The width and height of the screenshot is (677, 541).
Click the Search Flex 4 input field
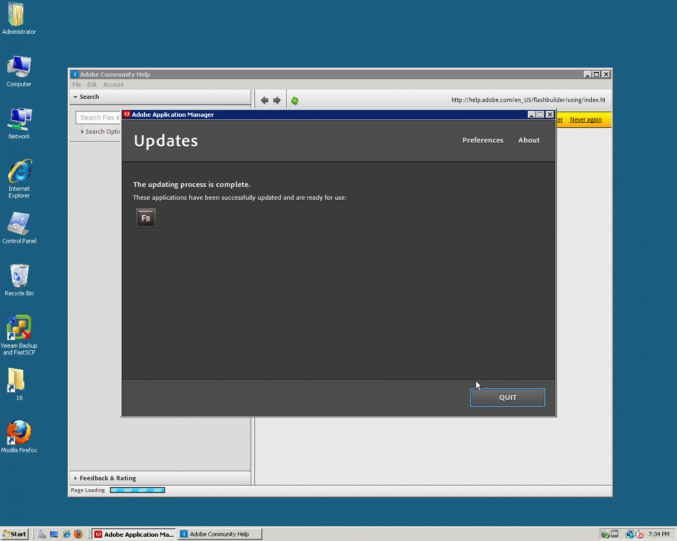[x=99, y=118]
